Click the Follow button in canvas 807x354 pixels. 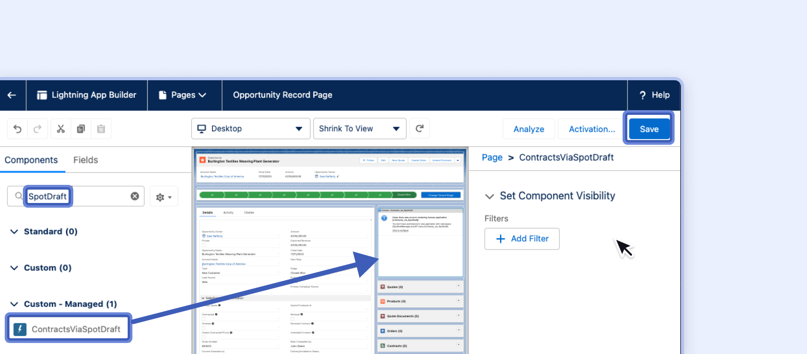point(368,160)
